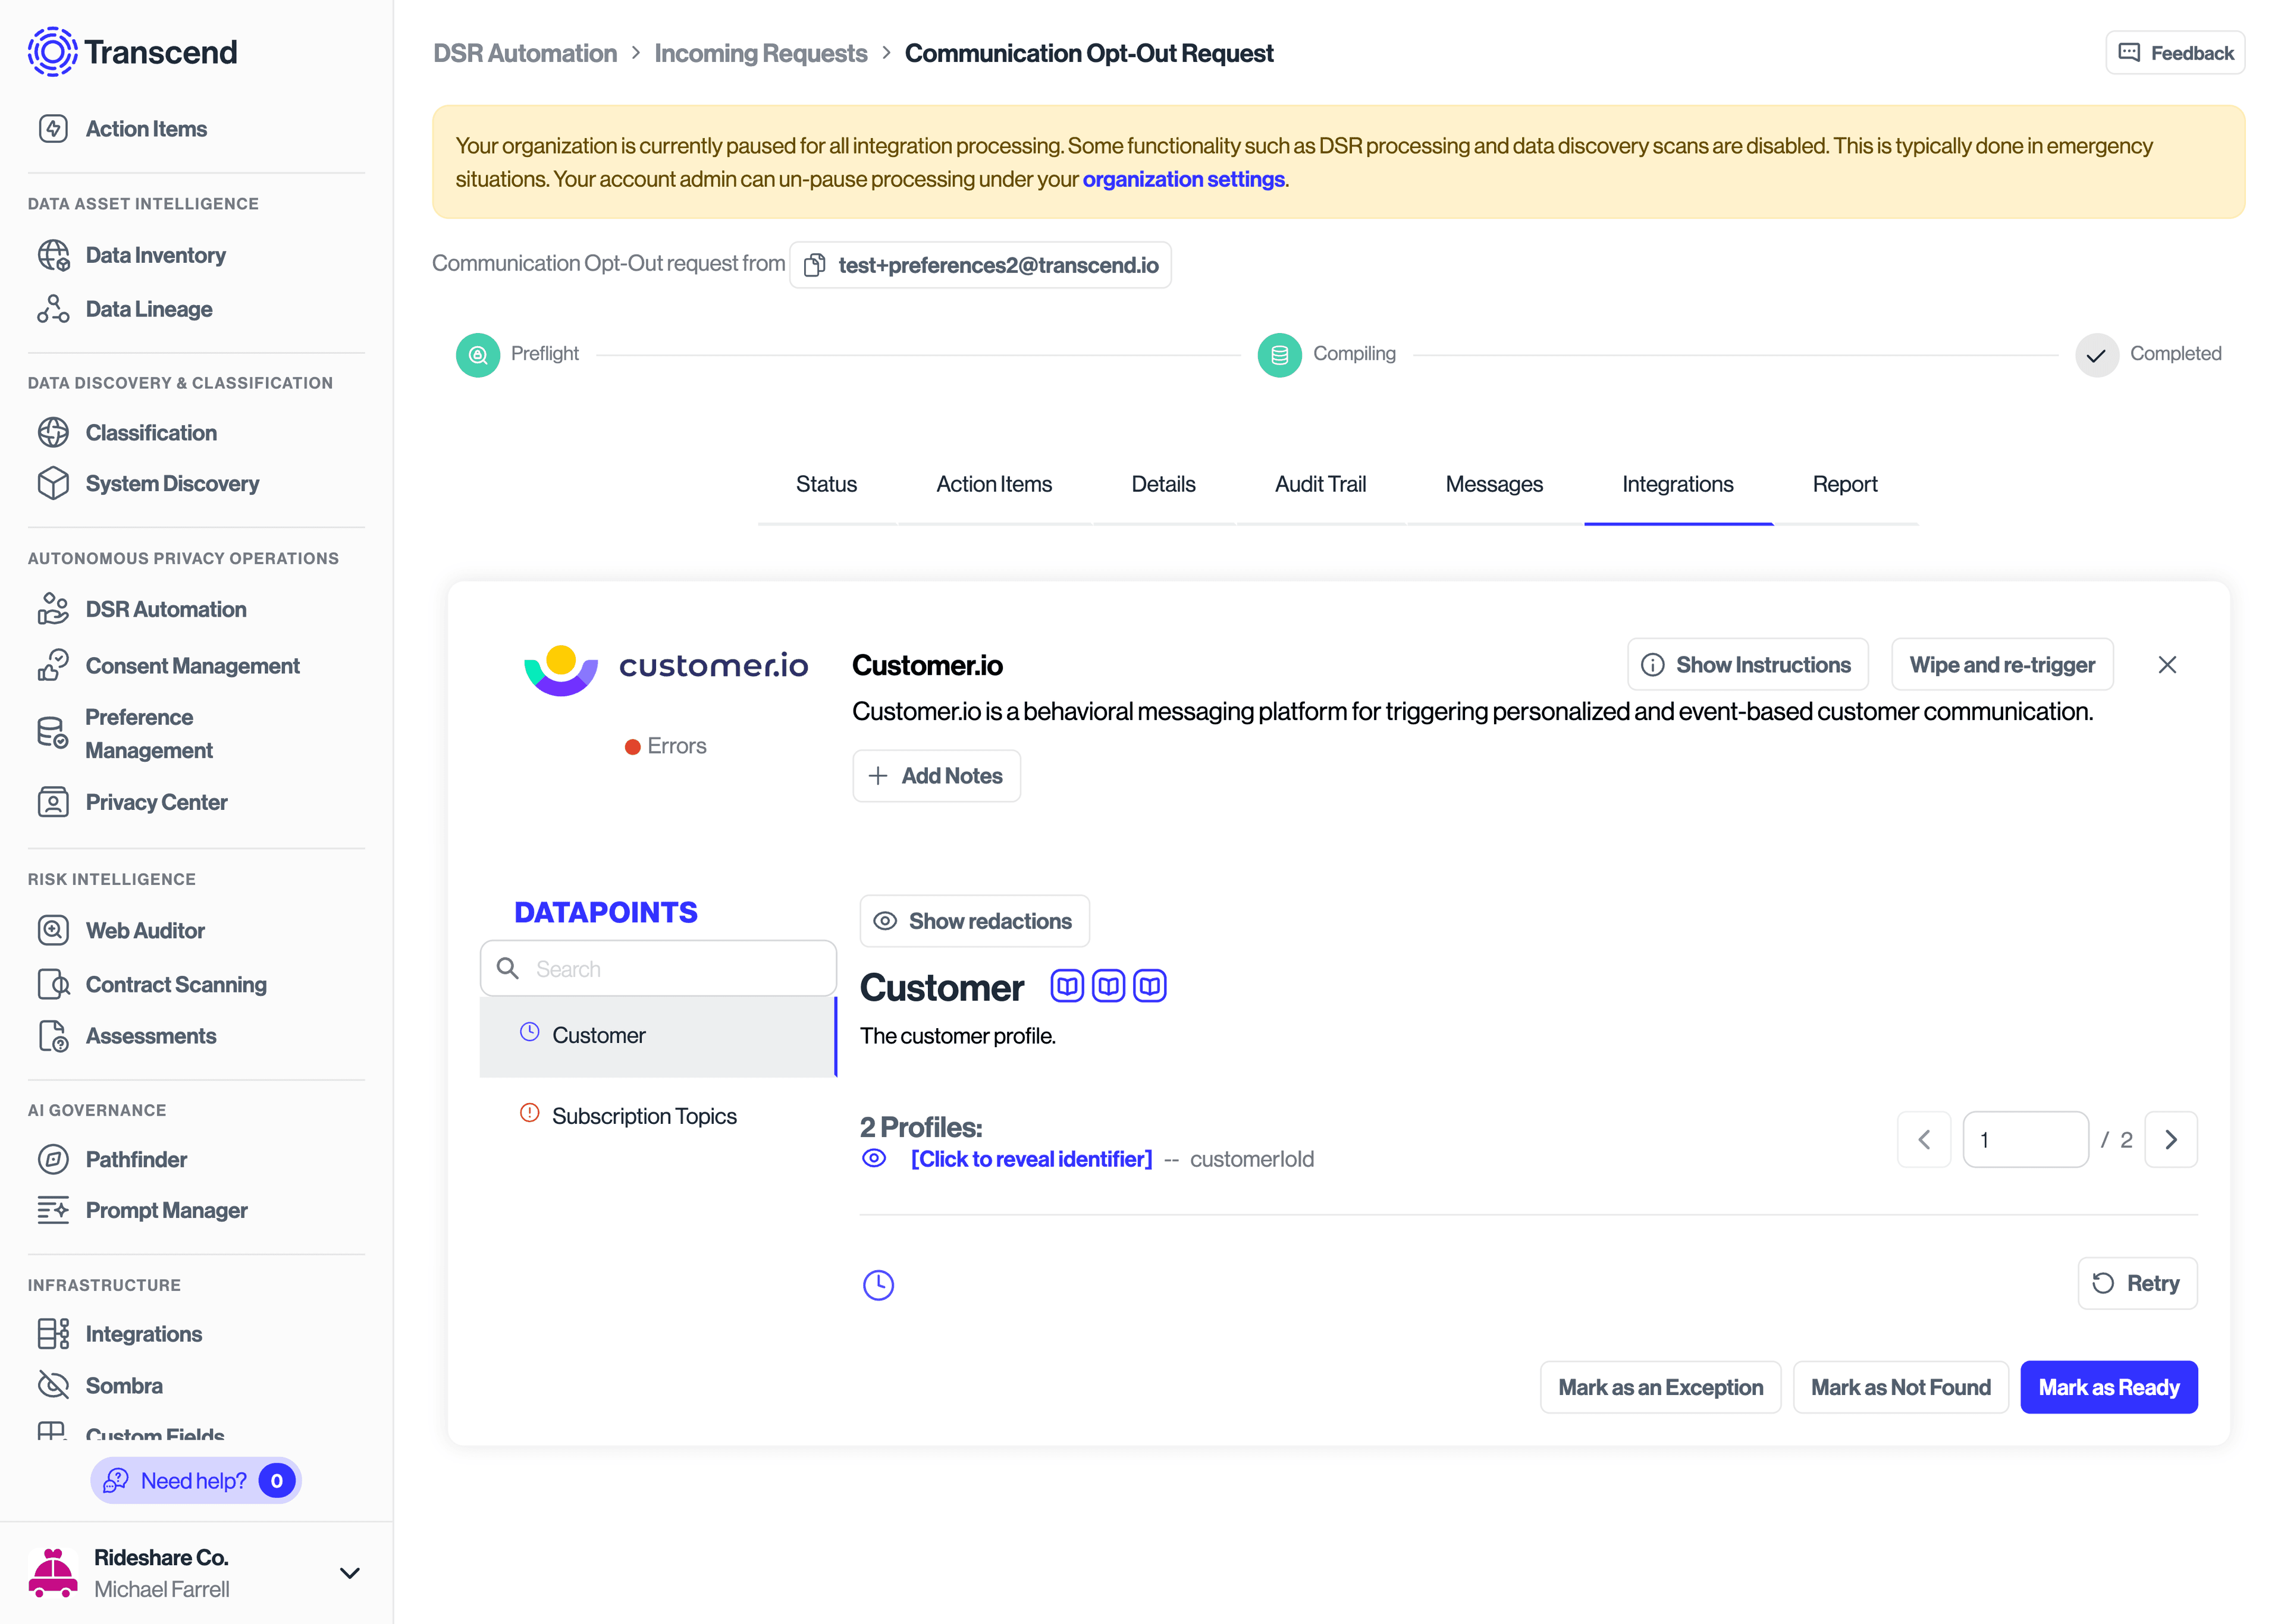Screen dimensions: 2284x1624
Task: Switch to the Audit Trail tab
Action: tap(1320, 484)
